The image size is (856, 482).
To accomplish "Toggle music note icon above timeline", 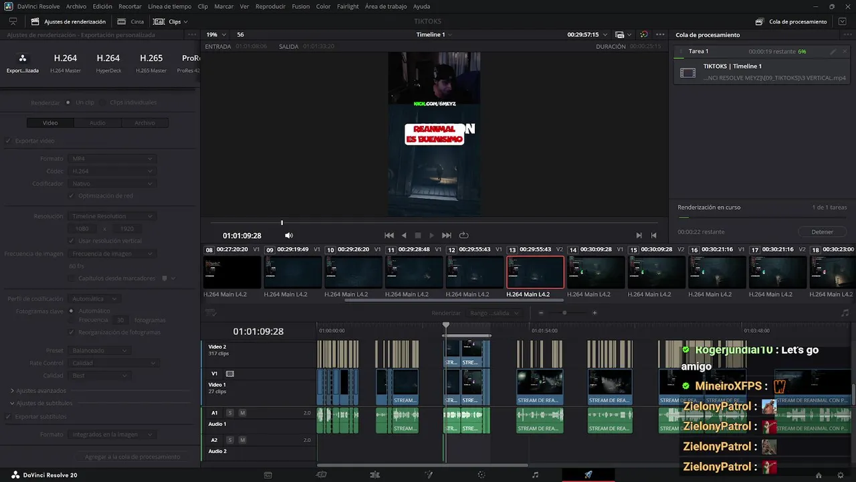I will 845,313.
